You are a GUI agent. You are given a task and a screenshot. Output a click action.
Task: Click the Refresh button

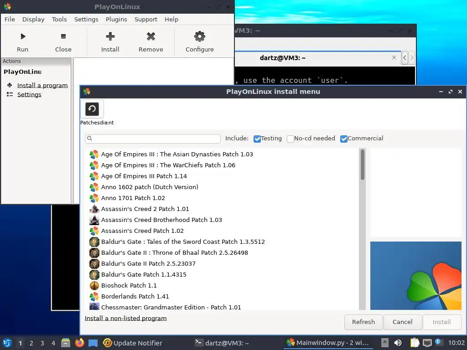coord(363,322)
